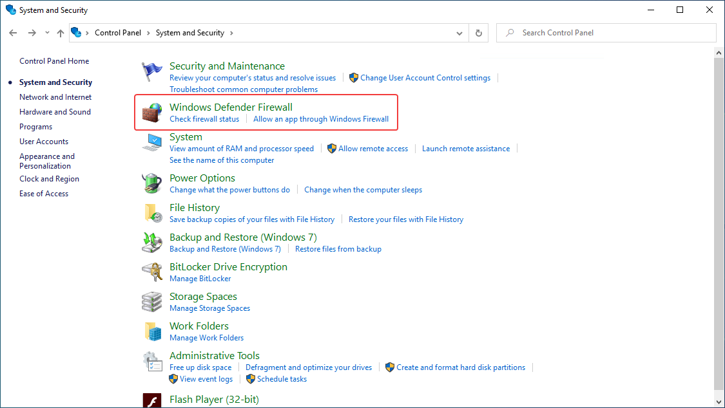Viewport: 725px width, 408px height.
Task: Click the File History folder clock icon
Action: (153, 213)
